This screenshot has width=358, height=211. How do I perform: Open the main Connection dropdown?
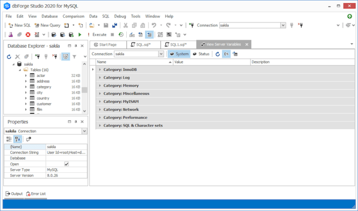tap(283, 25)
